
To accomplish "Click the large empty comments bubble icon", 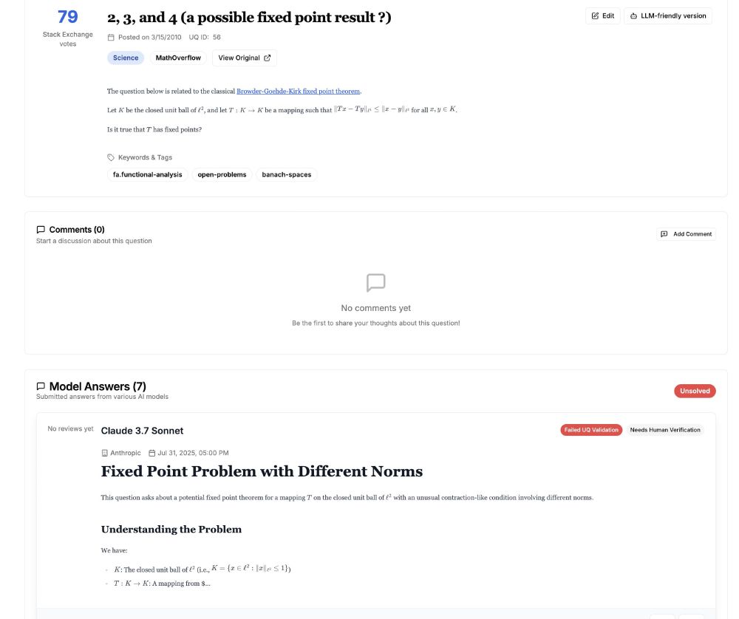I will (375, 283).
